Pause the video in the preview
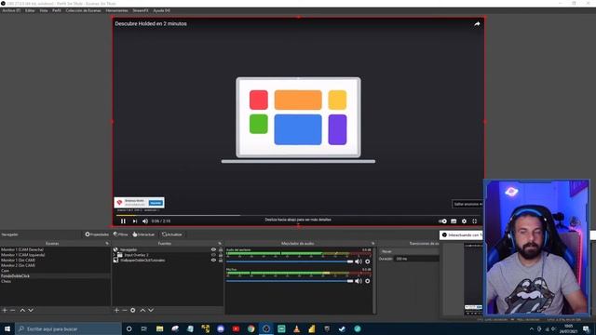The width and height of the screenshot is (596, 335). point(123,221)
